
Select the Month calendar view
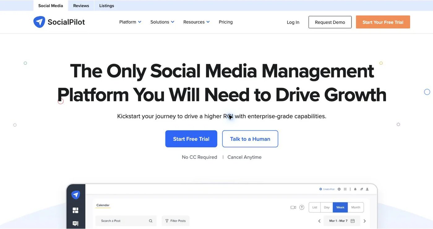[356, 207]
